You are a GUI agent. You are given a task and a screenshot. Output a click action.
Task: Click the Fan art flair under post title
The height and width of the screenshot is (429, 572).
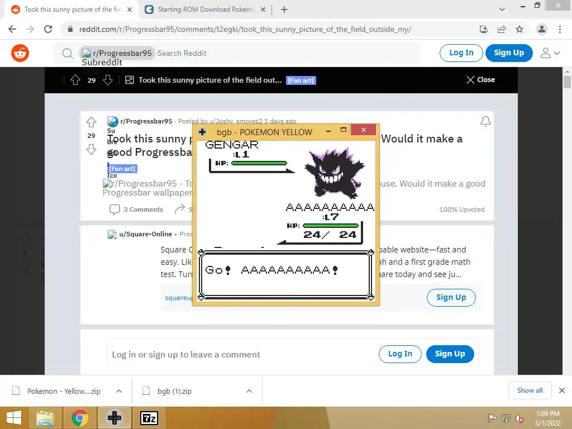tap(122, 169)
